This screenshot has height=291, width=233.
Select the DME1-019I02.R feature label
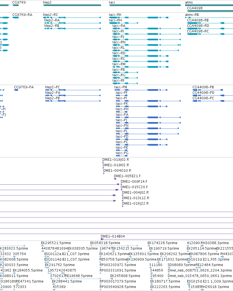pyautogui.click(x=116, y=165)
